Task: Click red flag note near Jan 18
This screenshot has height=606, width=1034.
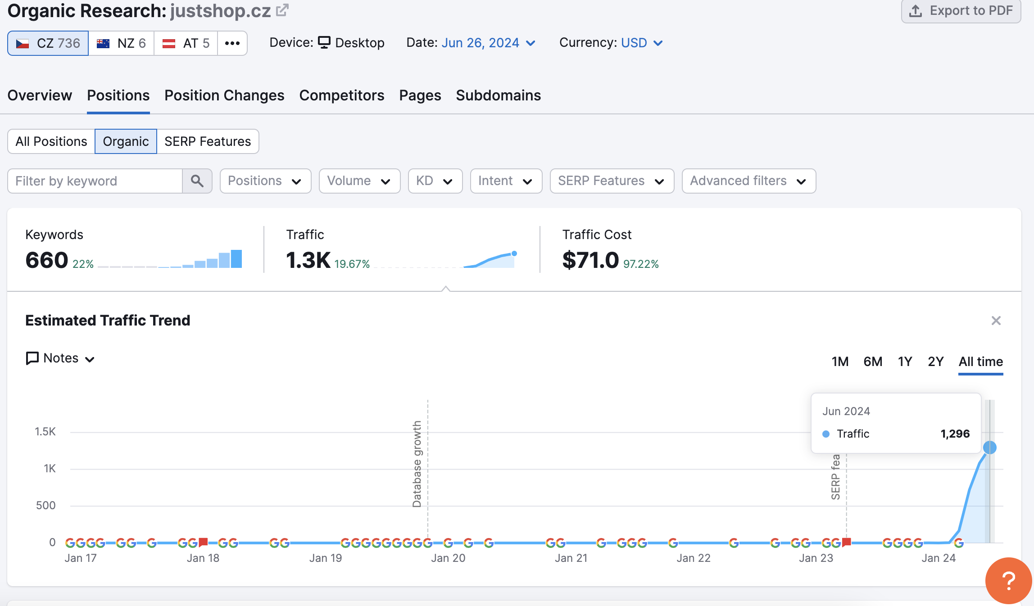Action: tap(203, 542)
